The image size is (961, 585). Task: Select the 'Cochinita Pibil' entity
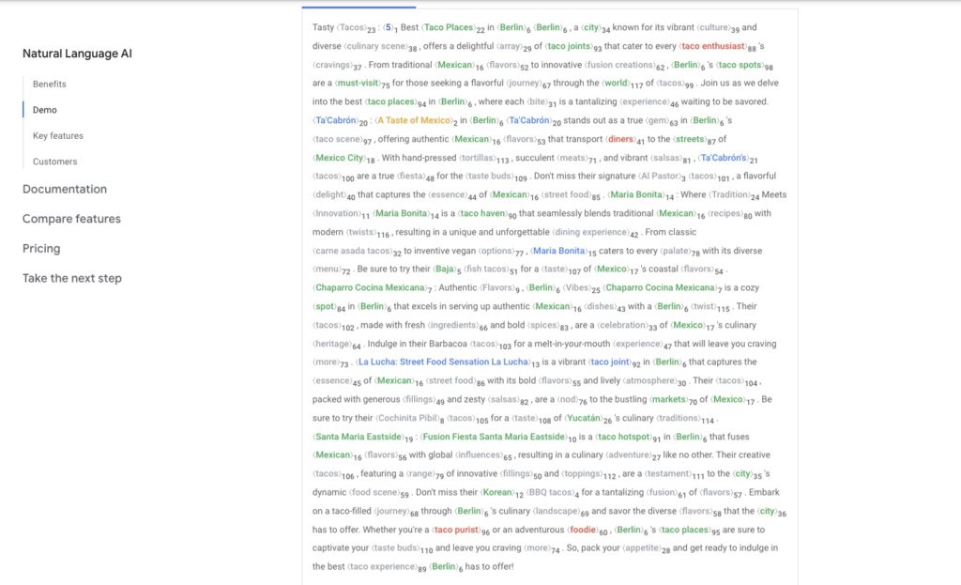(x=407, y=418)
